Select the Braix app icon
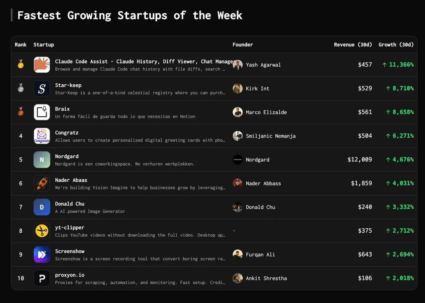 click(x=42, y=112)
